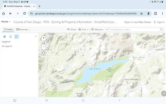Run the search magnifier icon
Screen dimensions: 166x104
(161, 29)
